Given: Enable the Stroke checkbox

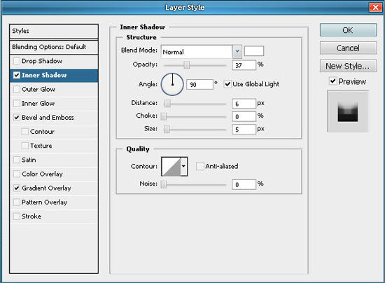Looking at the screenshot, I should coord(17,216).
